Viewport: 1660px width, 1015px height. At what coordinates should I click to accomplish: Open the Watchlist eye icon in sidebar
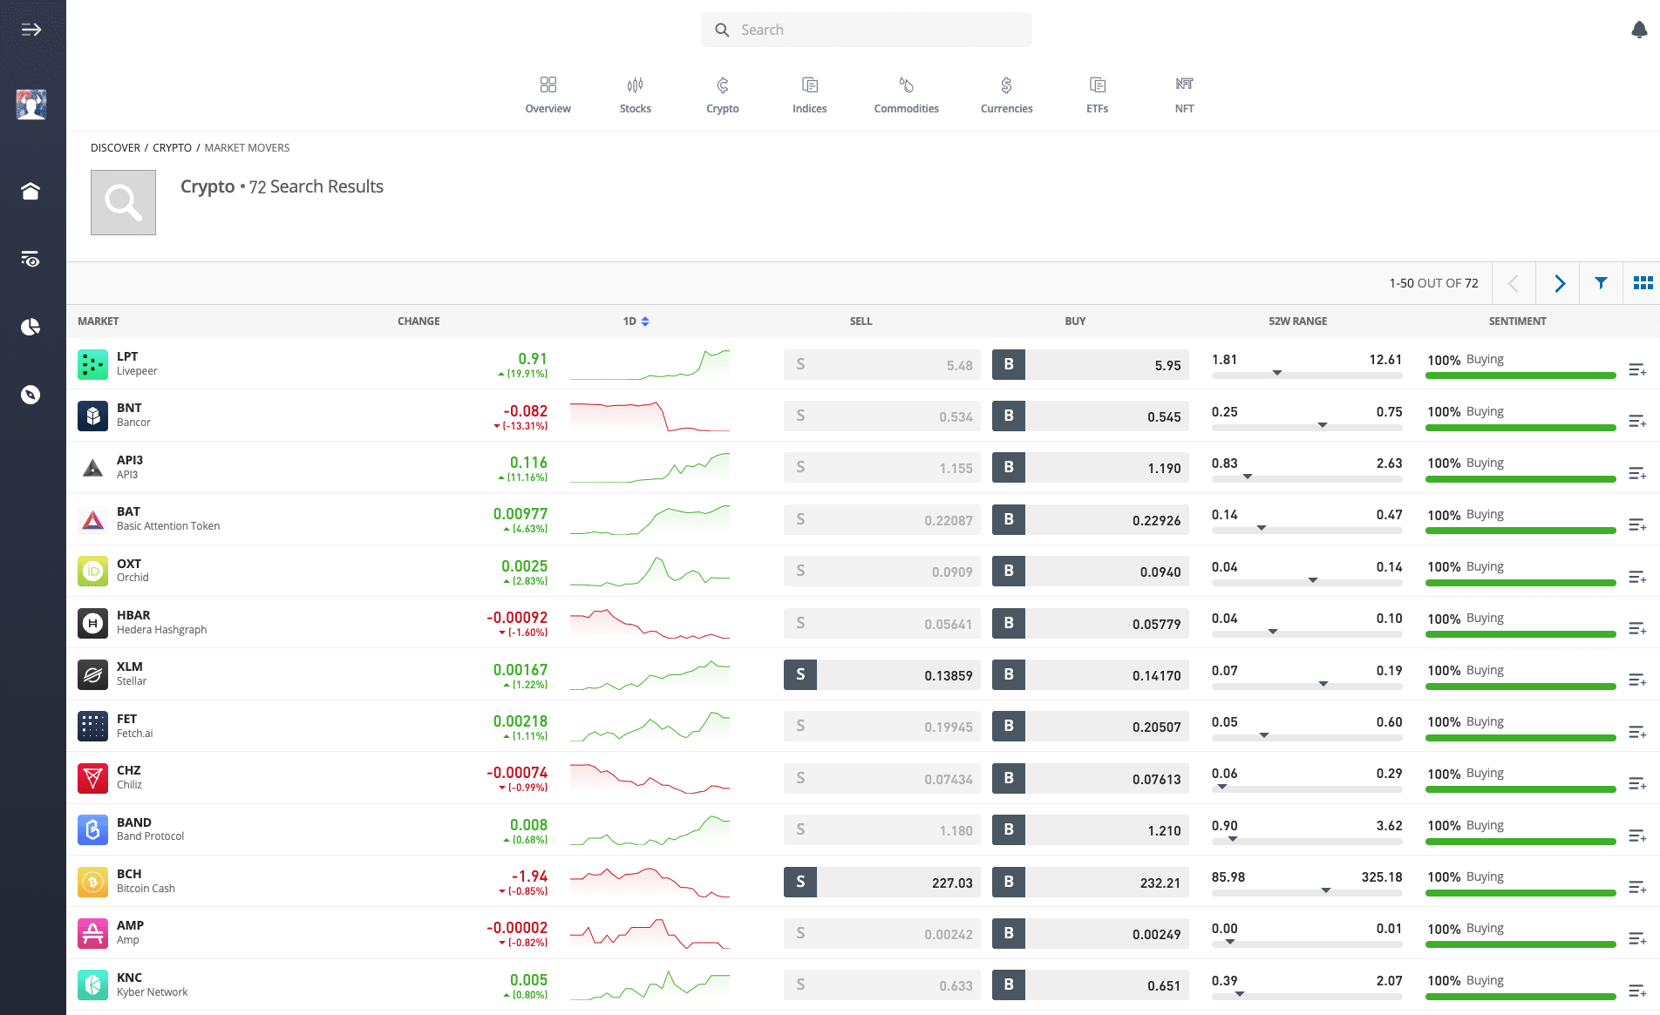coord(31,259)
